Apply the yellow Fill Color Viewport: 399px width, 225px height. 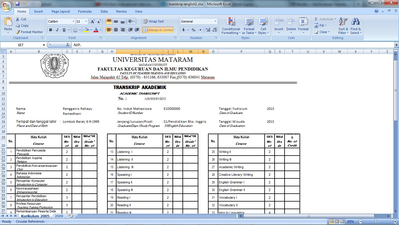pos(86,30)
